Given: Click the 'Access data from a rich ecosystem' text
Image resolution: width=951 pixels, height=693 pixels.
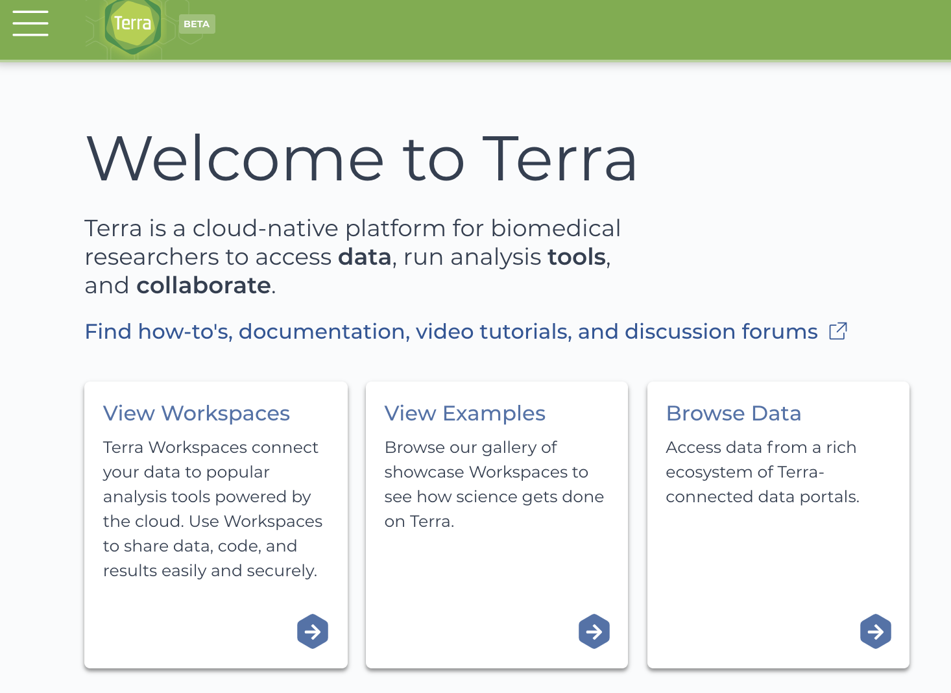Looking at the screenshot, I should tap(762, 472).
